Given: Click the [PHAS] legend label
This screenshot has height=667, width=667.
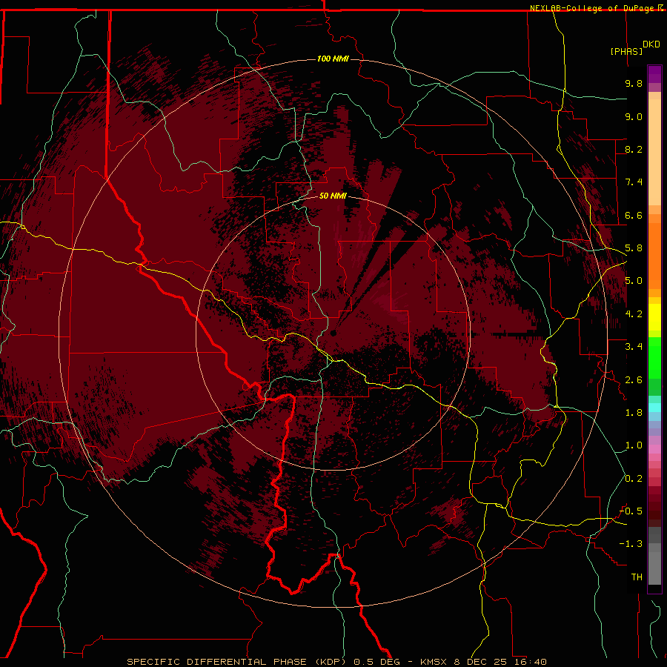Looking at the screenshot, I should click(626, 51).
